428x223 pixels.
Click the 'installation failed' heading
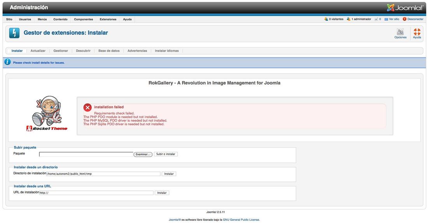pos(109,107)
